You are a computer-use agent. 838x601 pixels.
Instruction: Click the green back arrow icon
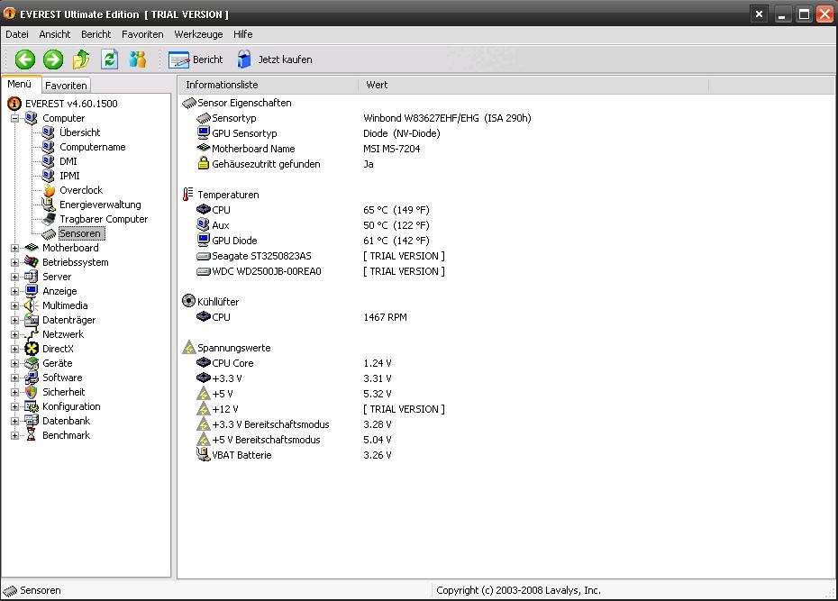pyautogui.click(x=24, y=59)
